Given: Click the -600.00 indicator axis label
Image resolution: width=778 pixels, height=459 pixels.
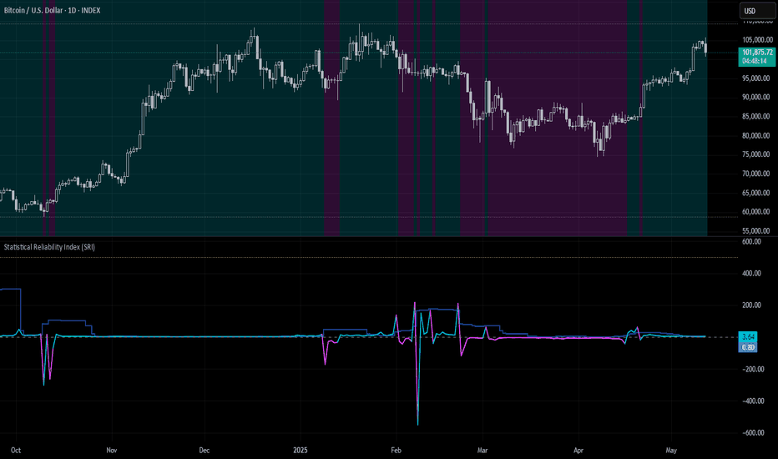Looking at the screenshot, I should coord(751,432).
